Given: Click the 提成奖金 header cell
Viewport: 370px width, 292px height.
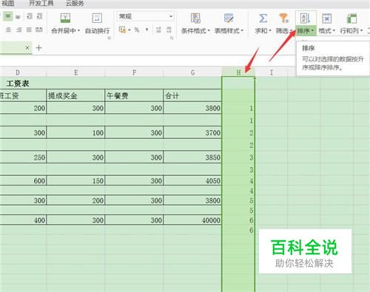Looking at the screenshot, I should point(75,95).
